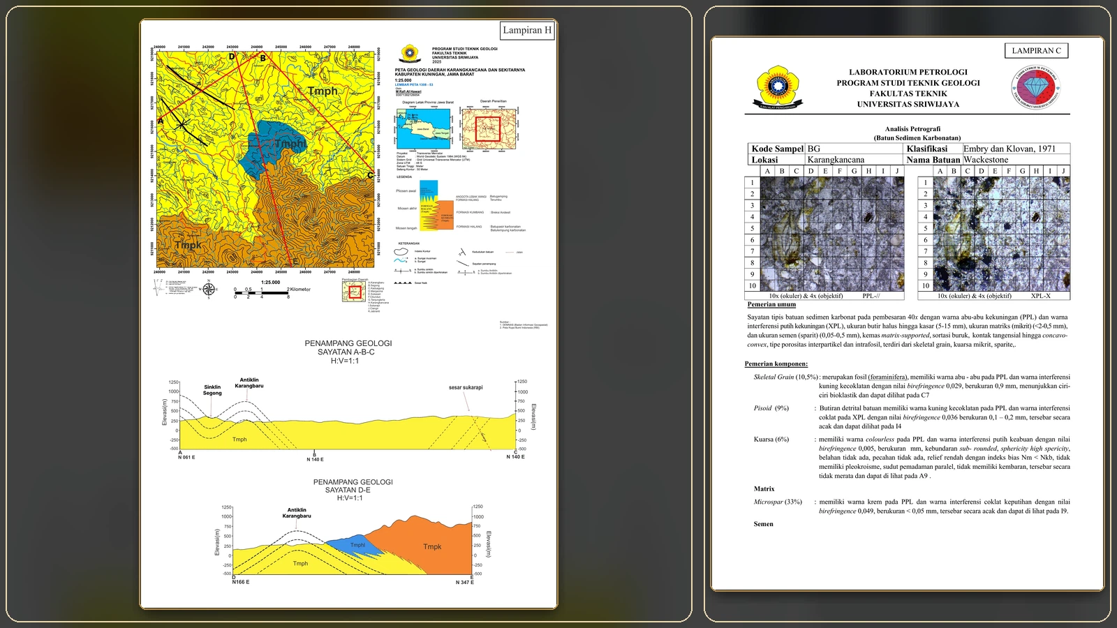Click the Tmpk orange unit in section D-E
Image resolution: width=1117 pixels, height=628 pixels.
432,546
